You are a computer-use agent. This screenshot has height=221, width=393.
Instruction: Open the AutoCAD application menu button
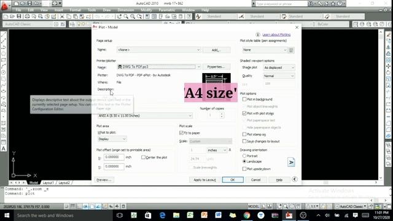[x=5, y=6]
